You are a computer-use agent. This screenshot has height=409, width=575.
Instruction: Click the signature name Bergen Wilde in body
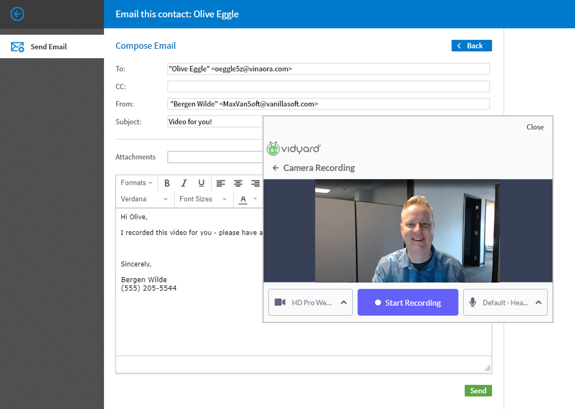pyautogui.click(x=144, y=280)
